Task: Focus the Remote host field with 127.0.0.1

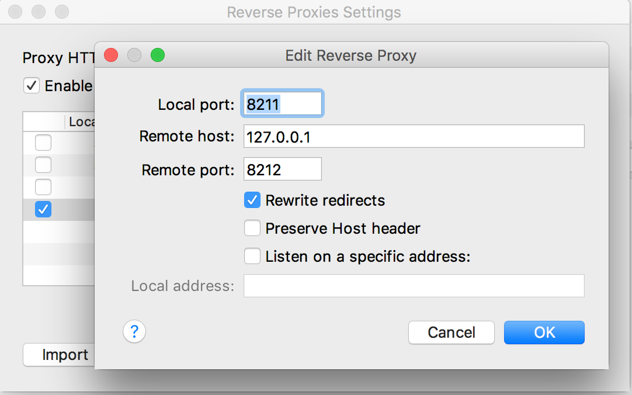Action: 414,137
